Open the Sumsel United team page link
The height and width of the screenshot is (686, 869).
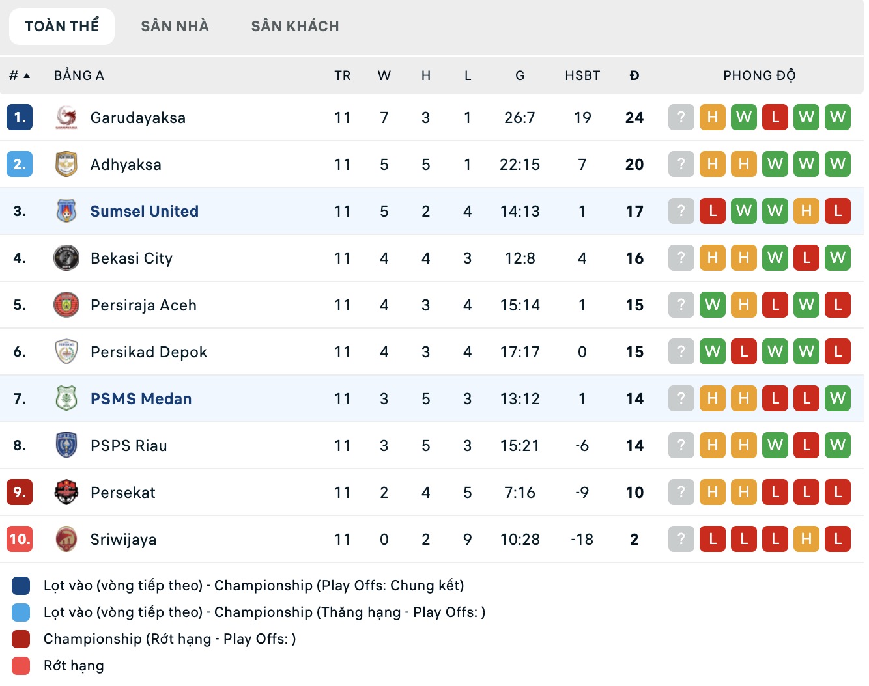(144, 211)
